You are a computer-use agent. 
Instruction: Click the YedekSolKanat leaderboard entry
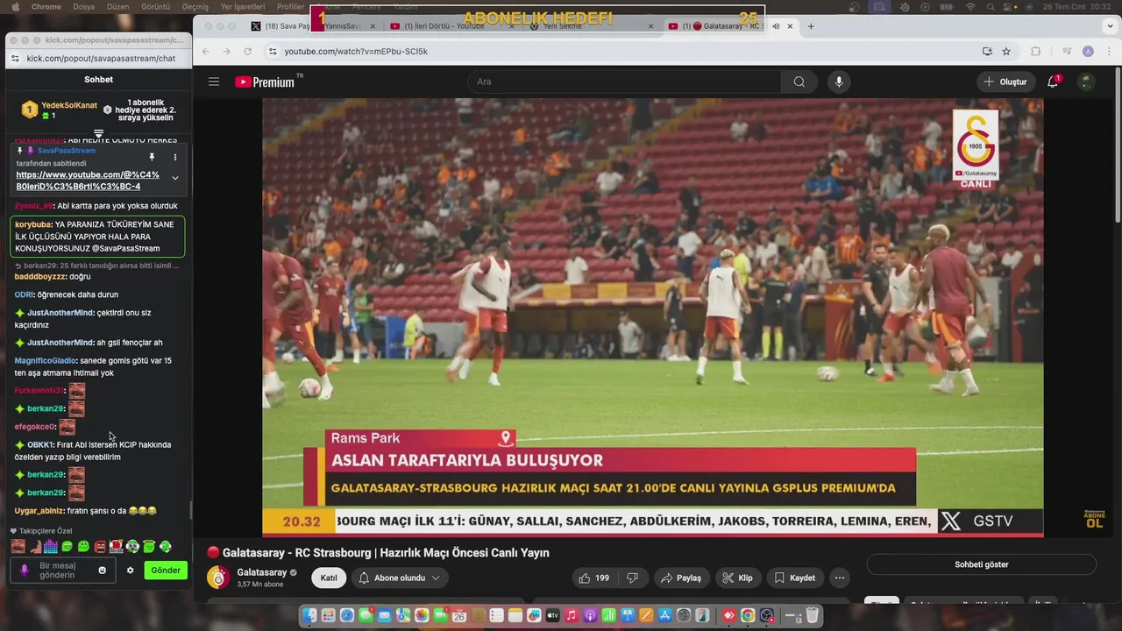coord(60,110)
